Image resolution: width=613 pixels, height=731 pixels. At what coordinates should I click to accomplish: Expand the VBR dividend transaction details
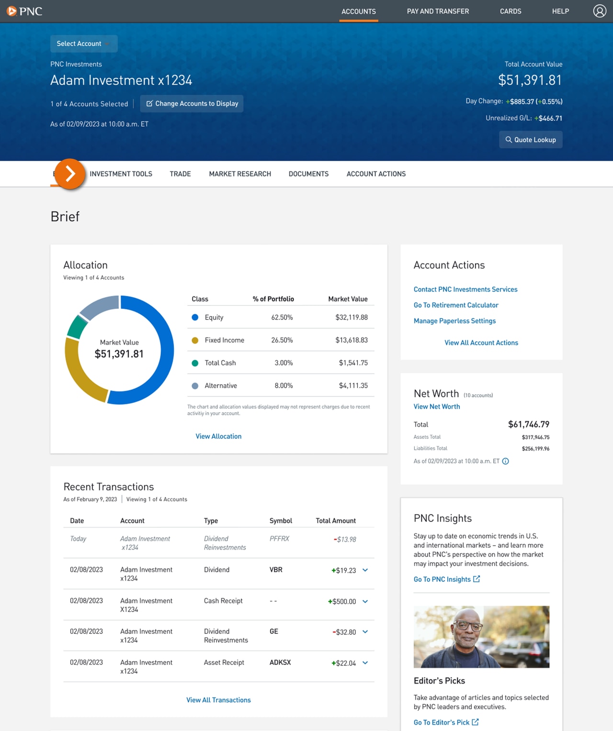365,570
